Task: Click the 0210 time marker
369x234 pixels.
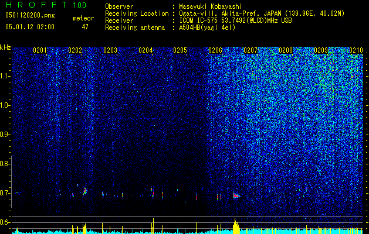Action: (356, 50)
